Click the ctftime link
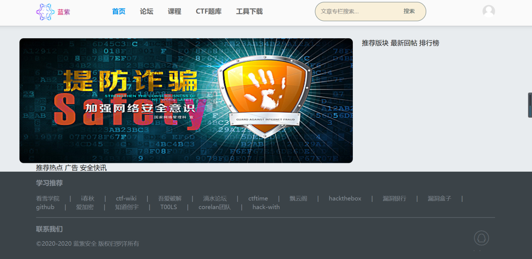This screenshot has height=259, width=532. tap(258, 198)
